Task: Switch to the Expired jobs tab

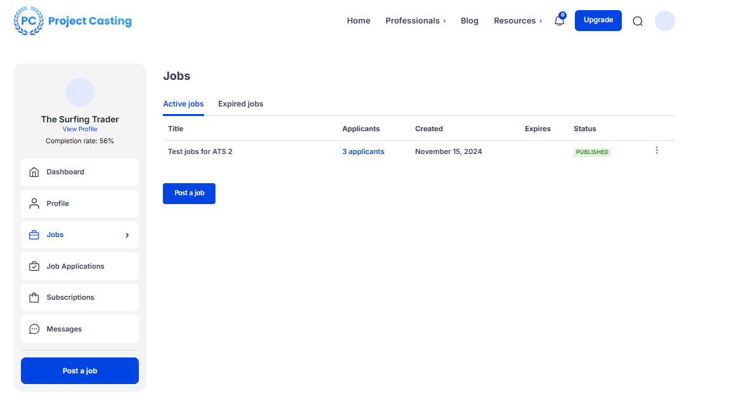Action: coord(240,104)
